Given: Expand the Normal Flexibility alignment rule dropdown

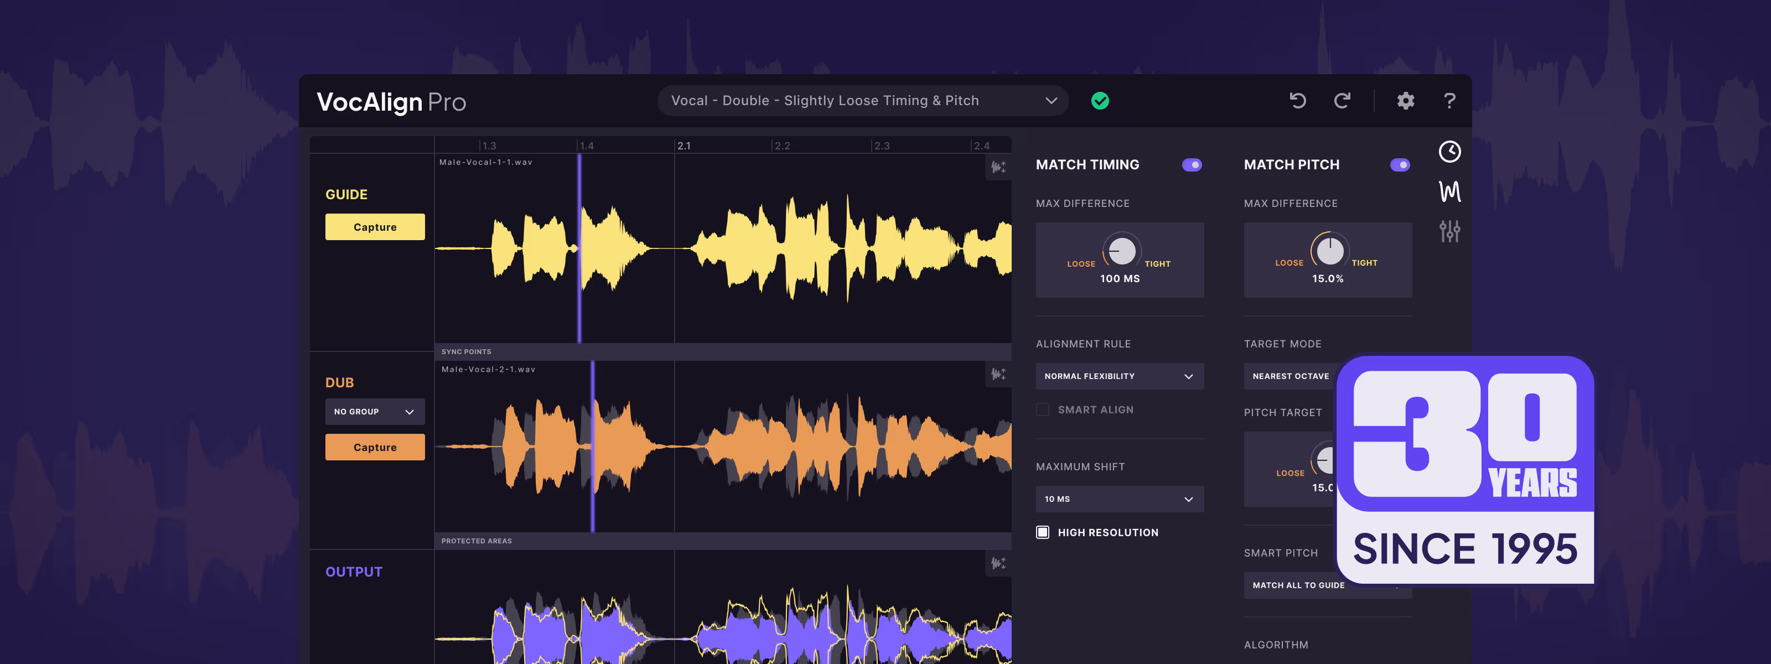Looking at the screenshot, I should [1119, 377].
